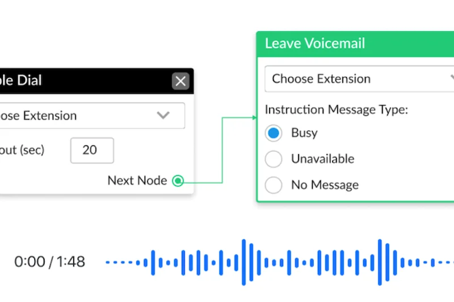Click the Instruction Message Type label
Image resolution: width=454 pixels, height=302 pixels.
[337, 110]
